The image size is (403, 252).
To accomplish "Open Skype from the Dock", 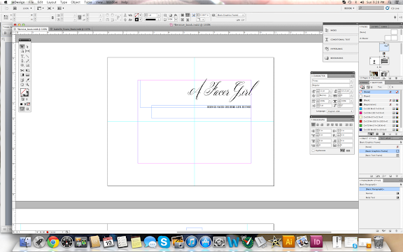I will pos(164,242).
